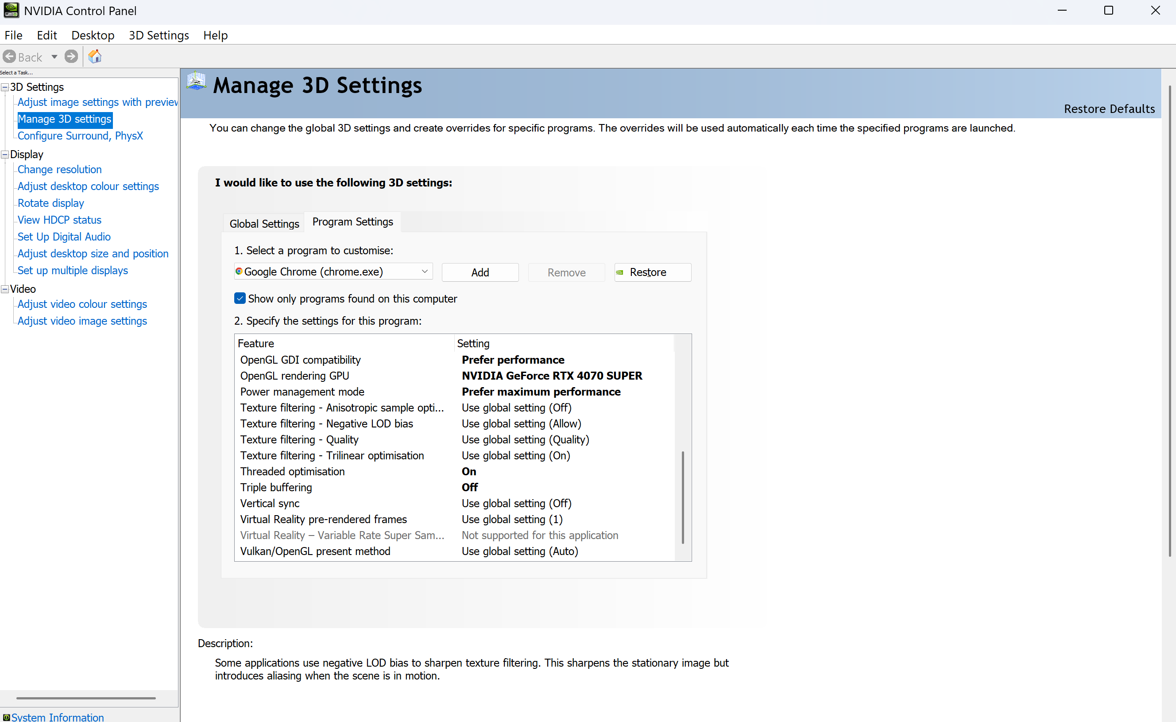Open Set Up Digital Audio
1176x722 pixels.
coord(64,237)
